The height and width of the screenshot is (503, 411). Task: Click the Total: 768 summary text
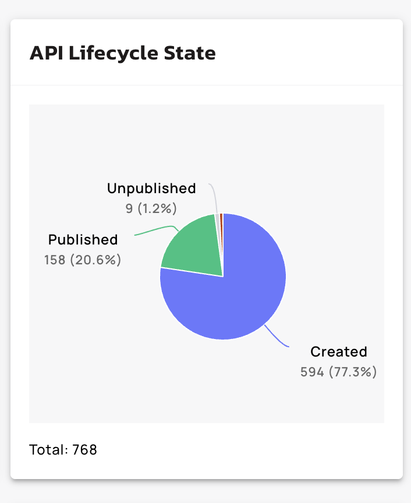click(63, 450)
